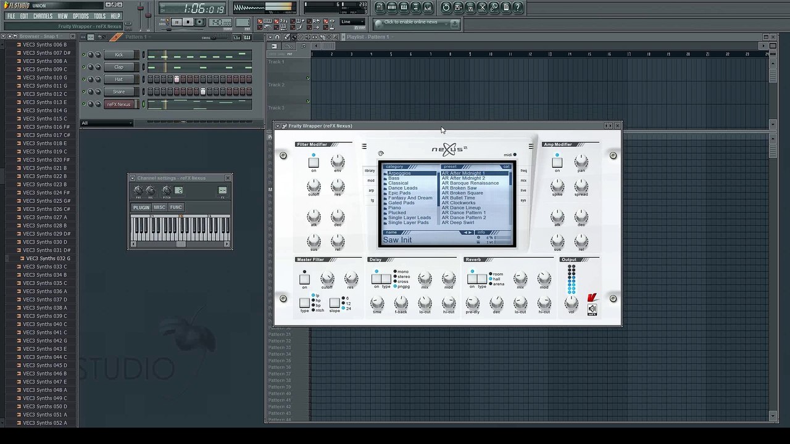Click the Nexus output vol knob
The width and height of the screenshot is (790, 444).
point(572,302)
